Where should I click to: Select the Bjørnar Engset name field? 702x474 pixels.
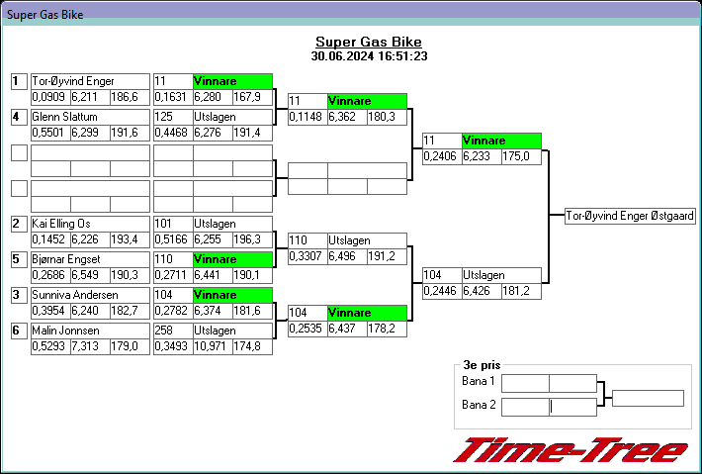pyautogui.click(x=90, y=259)
